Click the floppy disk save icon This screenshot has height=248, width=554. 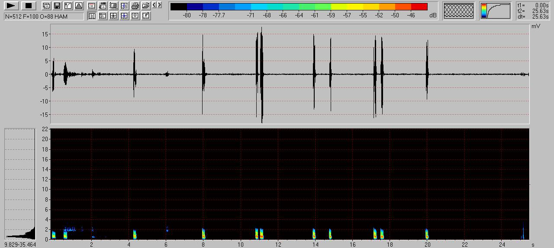pyautogui.click(x=57, y=6)
